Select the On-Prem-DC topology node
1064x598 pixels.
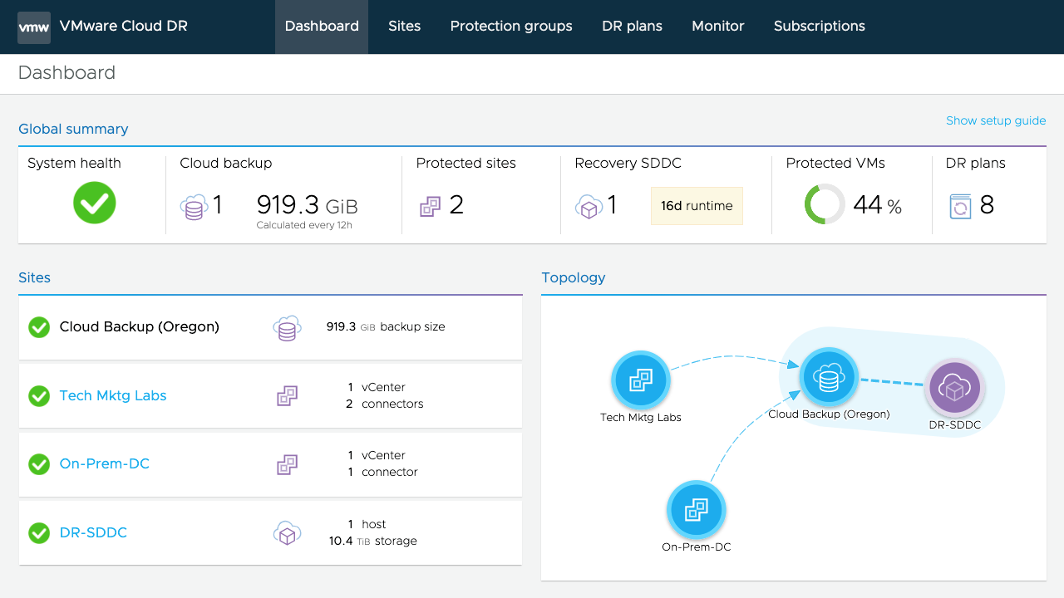click(x=697, y=510)
